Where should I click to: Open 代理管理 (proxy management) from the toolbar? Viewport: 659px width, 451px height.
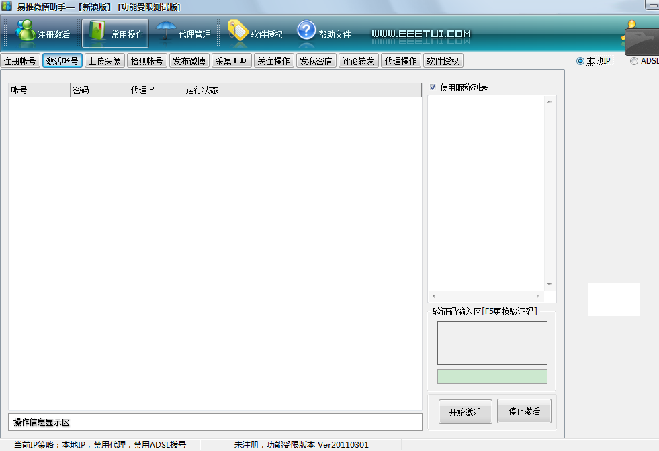pyautogui.click(x=185, y=32)
